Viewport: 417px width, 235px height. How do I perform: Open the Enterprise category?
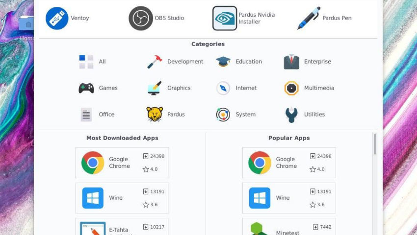coord(308,62)
